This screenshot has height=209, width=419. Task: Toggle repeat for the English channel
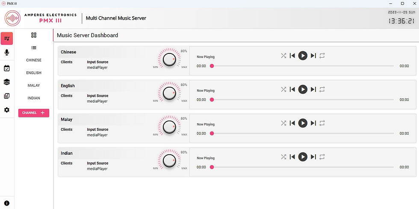[322, 89]
